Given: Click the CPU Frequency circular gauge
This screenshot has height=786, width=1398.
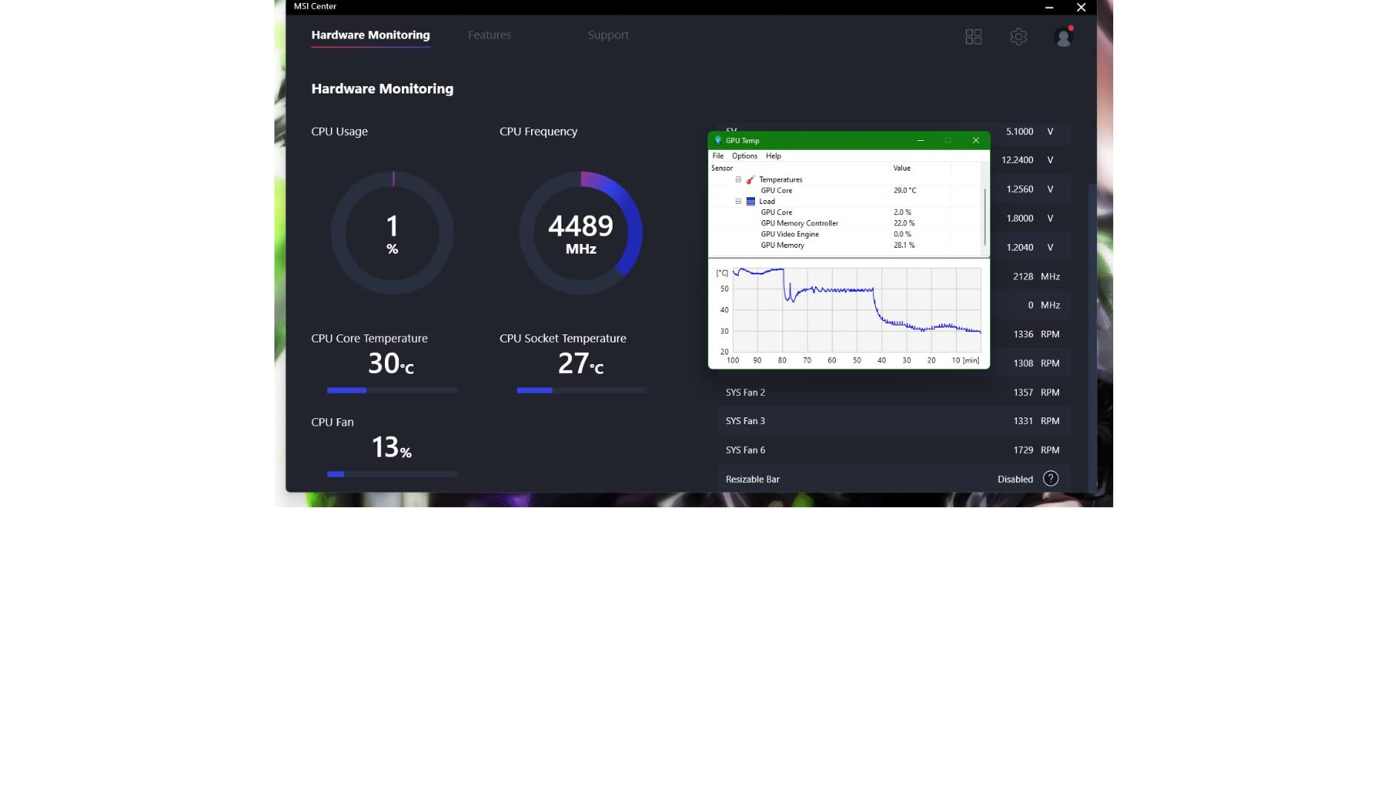Looking at the screenshot, I should point(581,233).
